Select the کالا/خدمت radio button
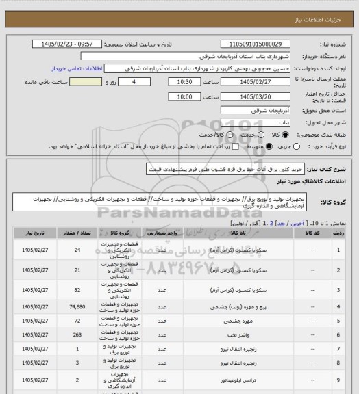This screenshot has height=394, width=359. [x=230, y=135]
